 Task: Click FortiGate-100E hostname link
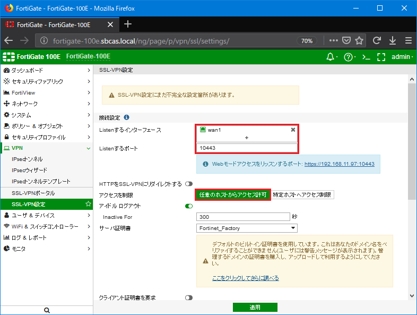[x=88, y=56]
